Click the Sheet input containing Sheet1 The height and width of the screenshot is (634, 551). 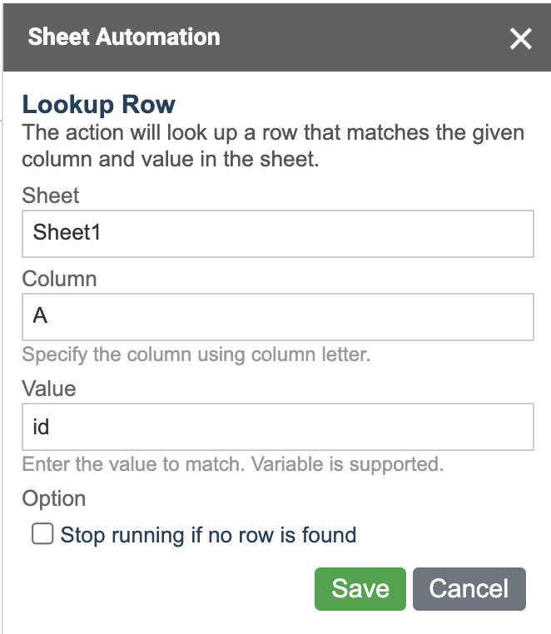click(278, 234)
